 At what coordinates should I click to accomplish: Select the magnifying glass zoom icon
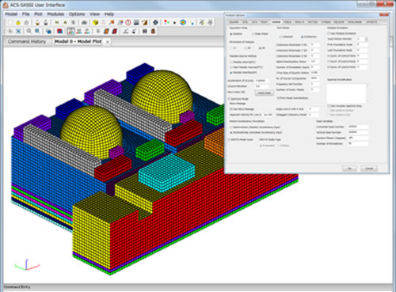[x=29, y=32]
